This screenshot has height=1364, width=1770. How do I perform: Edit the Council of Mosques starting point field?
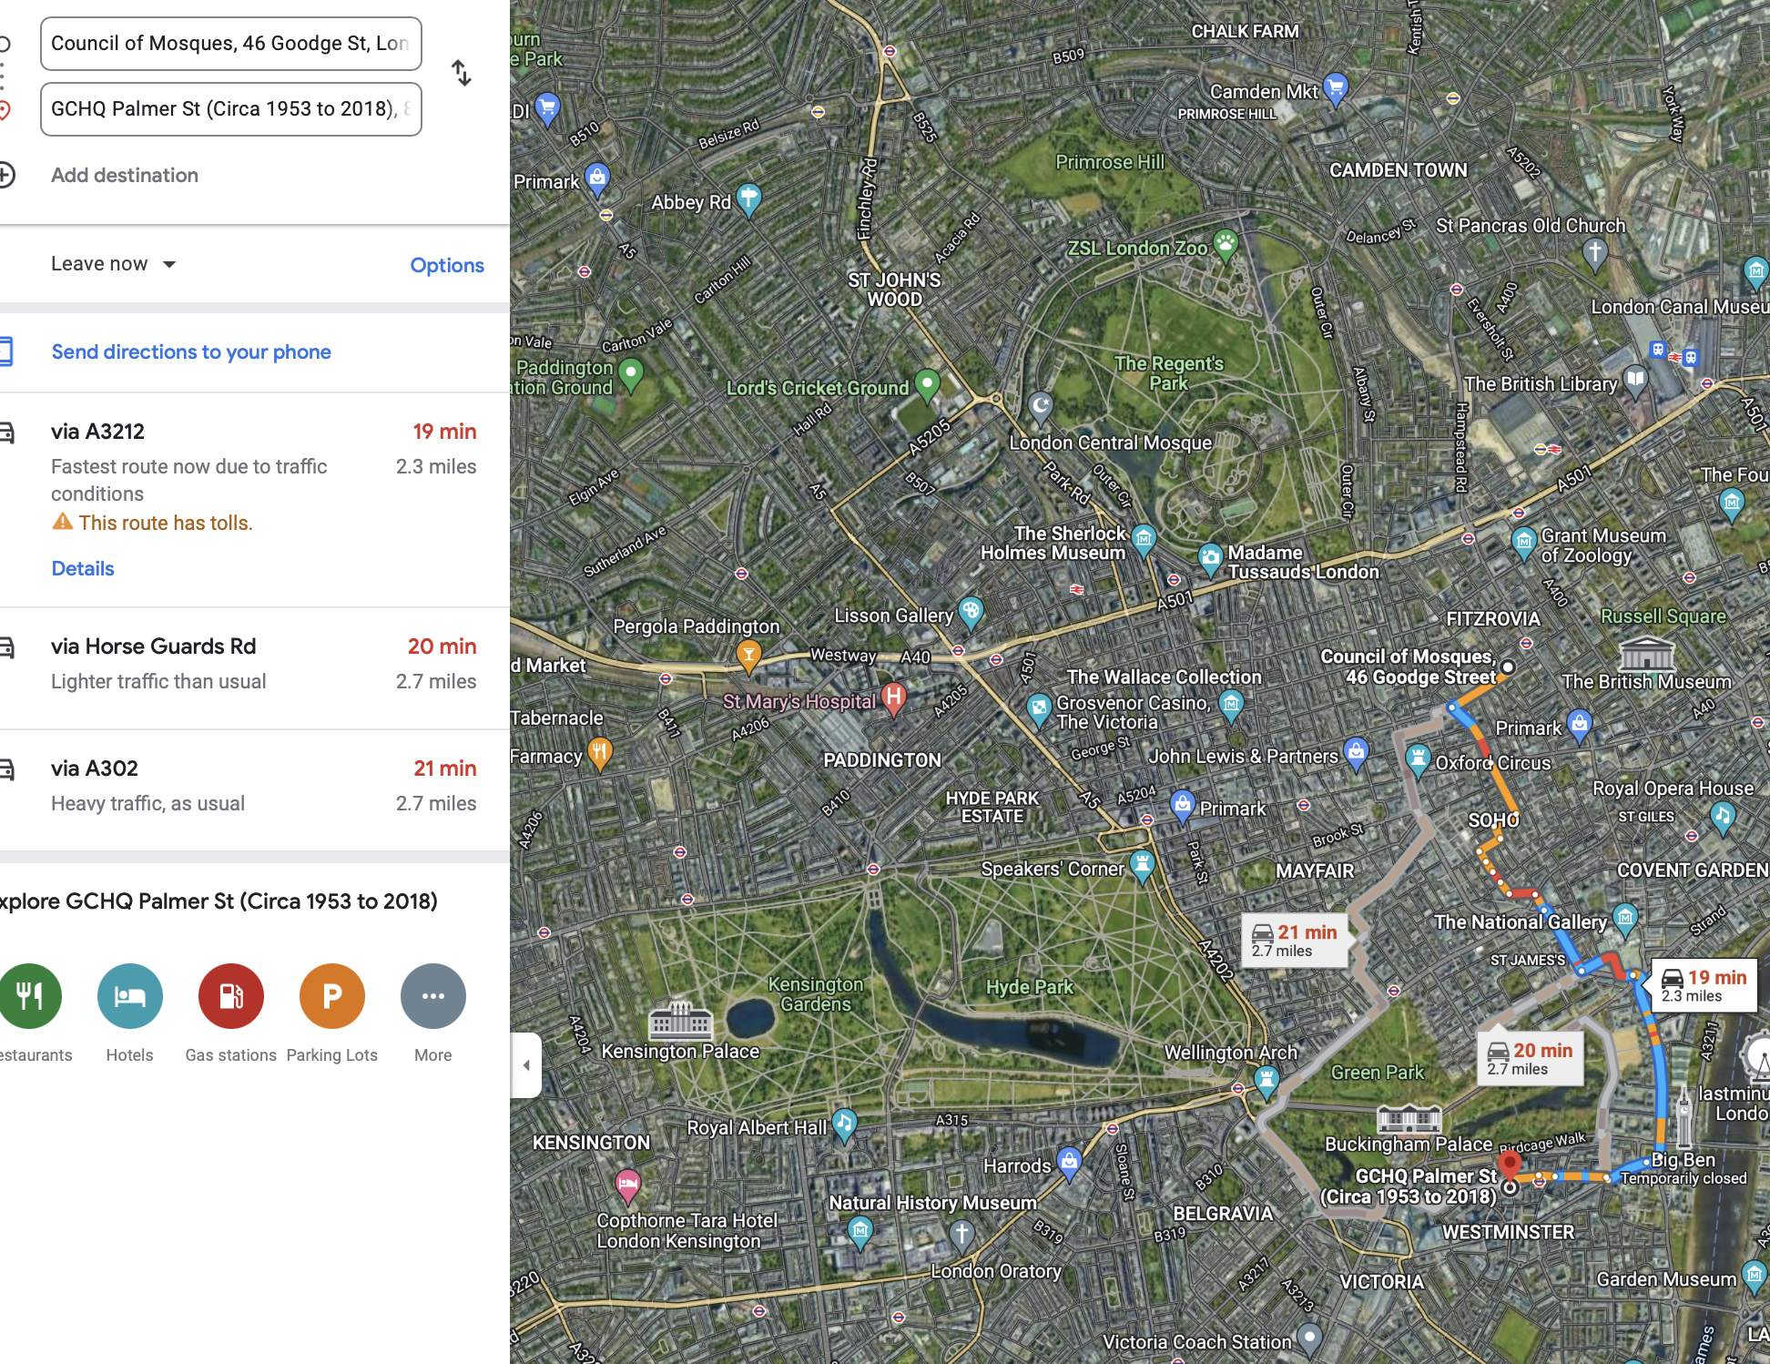pos(231,44)
